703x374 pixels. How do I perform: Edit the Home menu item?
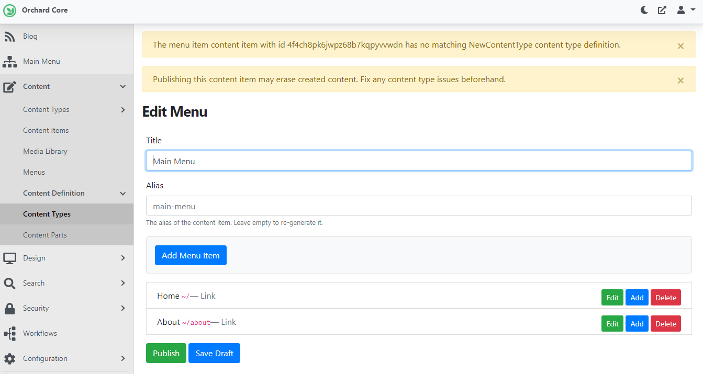tap(612, 298)
